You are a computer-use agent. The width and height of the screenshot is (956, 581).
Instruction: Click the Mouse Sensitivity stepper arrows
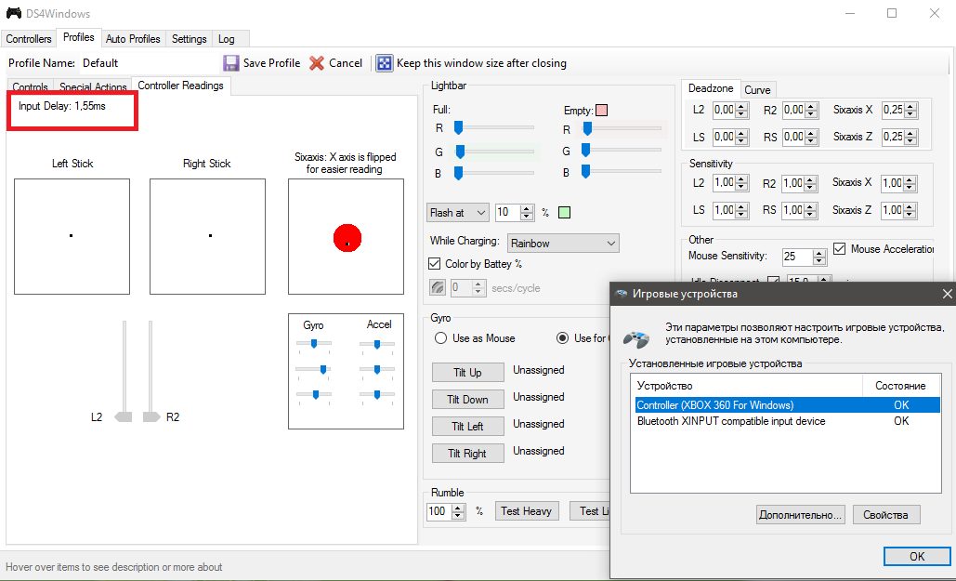click(820, 257)
